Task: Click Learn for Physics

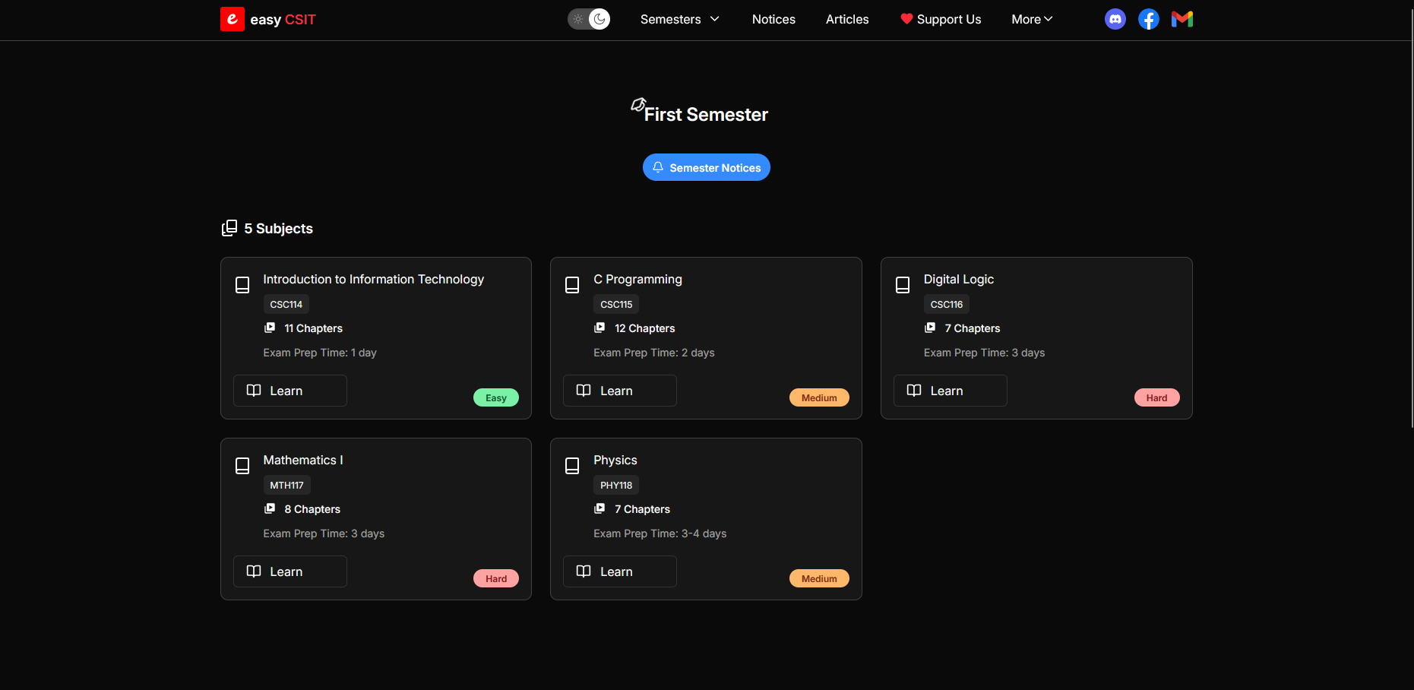Action: coord(619,571)
